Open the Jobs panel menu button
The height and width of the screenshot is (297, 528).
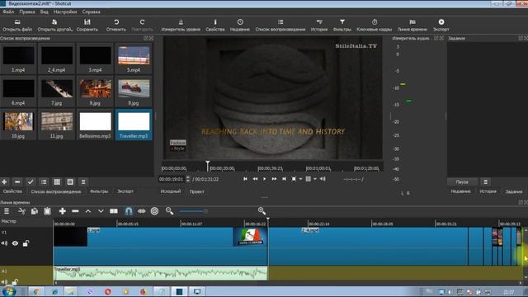click(x=486, y=181)
